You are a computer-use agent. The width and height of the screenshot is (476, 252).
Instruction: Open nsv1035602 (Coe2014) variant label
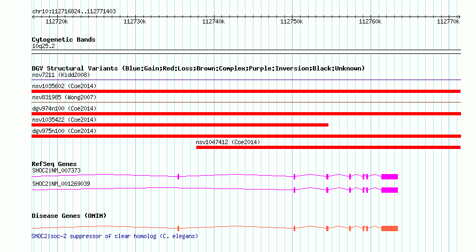coord(64,86)
